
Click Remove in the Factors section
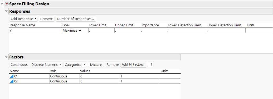coord(113,65)
